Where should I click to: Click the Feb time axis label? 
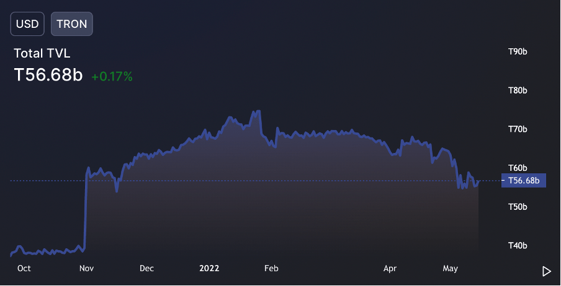tap(271, 269)
